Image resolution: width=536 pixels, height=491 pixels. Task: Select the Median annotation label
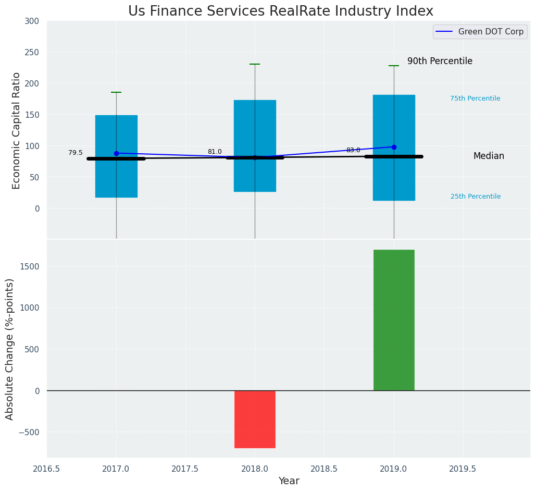pos(489,156)
